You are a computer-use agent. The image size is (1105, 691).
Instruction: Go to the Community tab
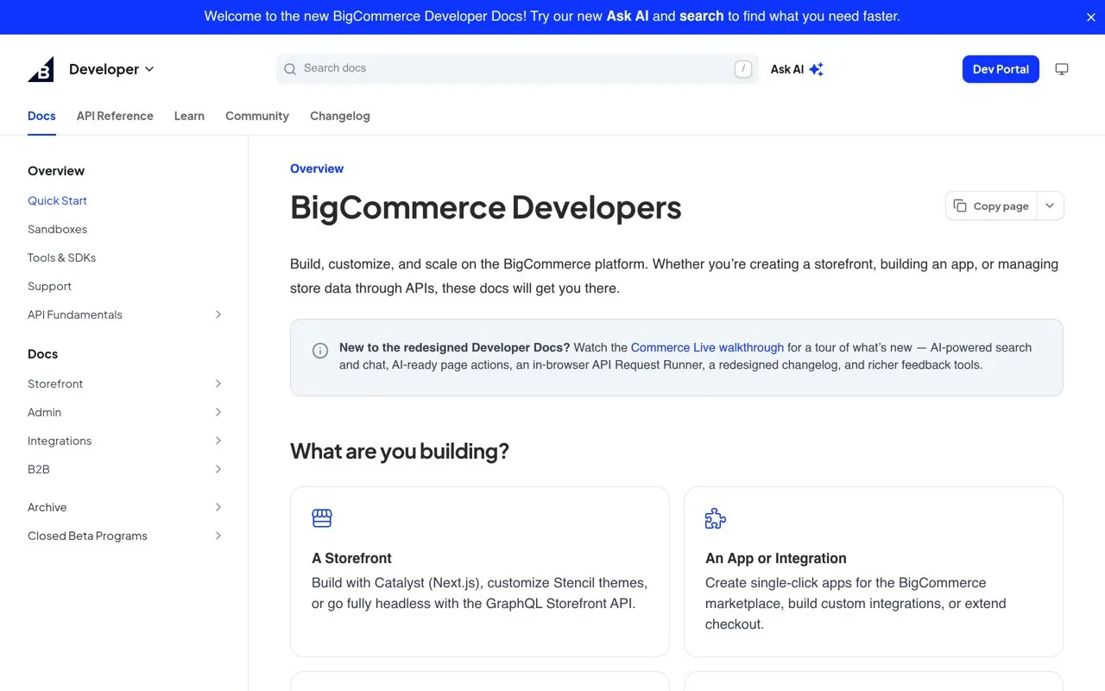(x=257, y=116)
